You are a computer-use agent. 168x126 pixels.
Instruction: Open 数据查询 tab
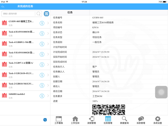coord(124,120)
